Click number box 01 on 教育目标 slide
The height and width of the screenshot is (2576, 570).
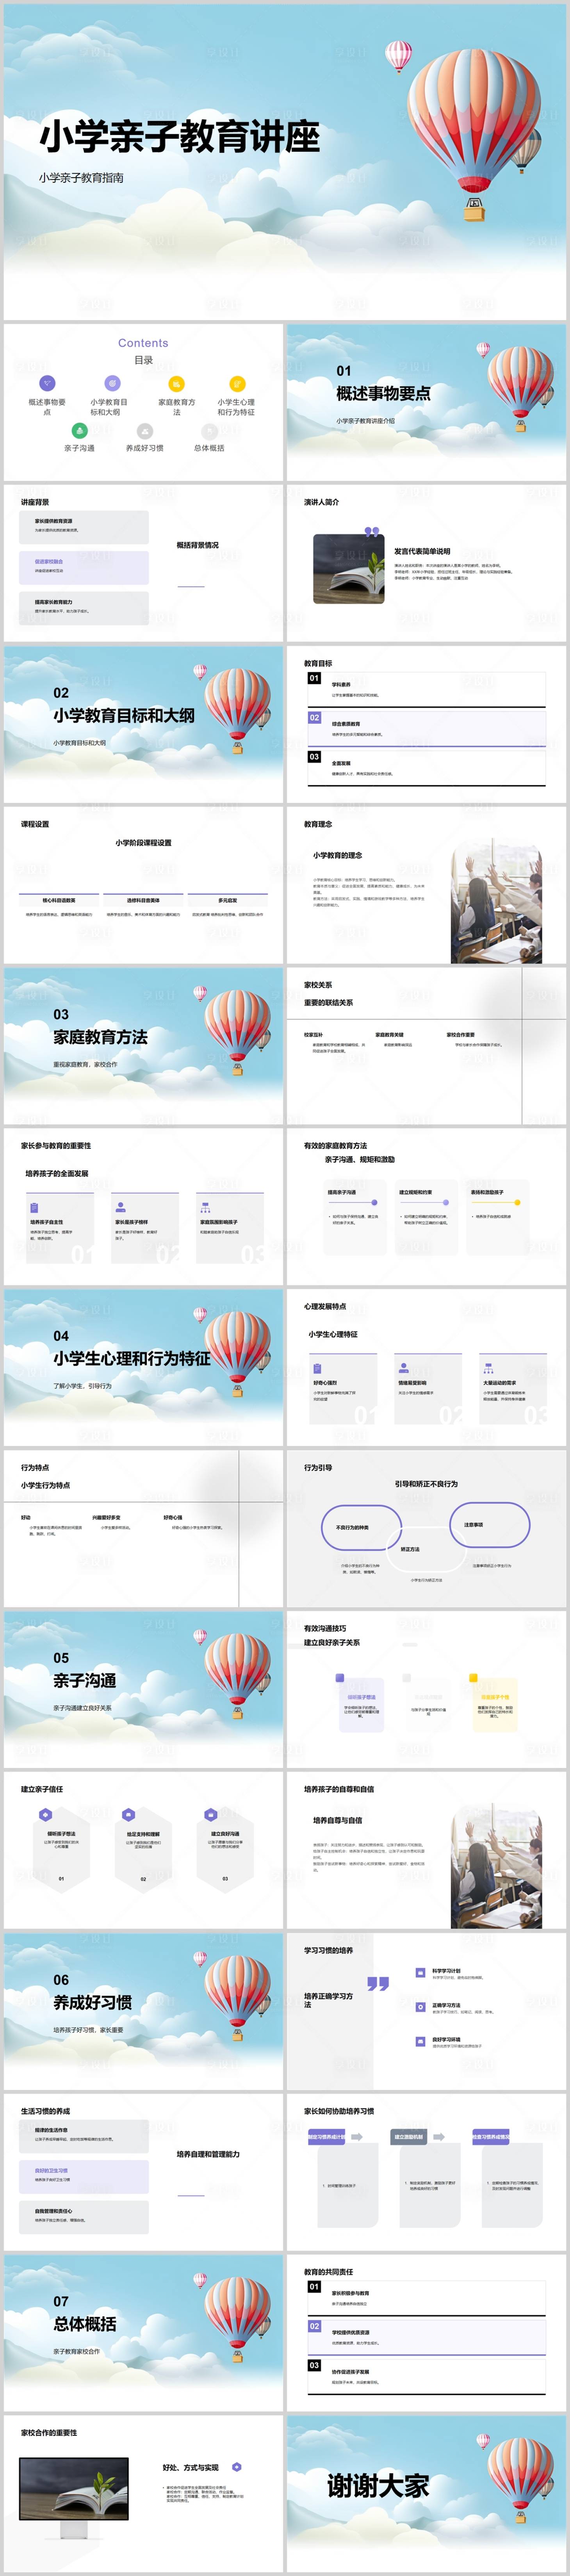coord(314,678)
